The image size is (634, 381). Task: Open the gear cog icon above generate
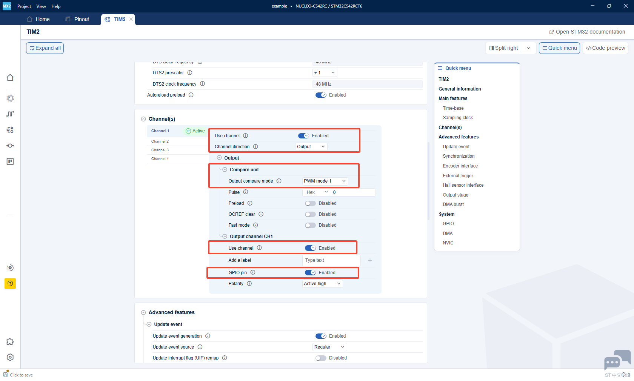(10, 268)
